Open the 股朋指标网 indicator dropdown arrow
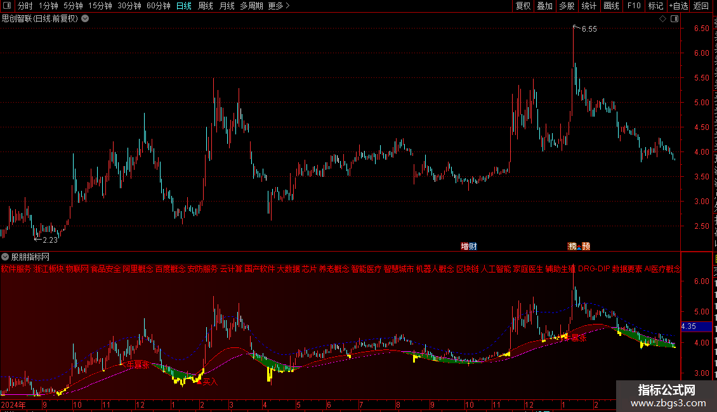Screen dimensions: 717x412 coord(5,257)
